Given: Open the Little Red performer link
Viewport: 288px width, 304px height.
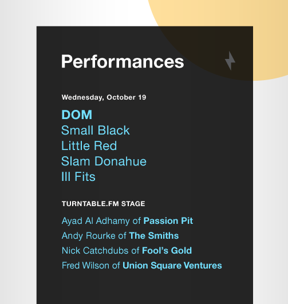Looking at the screenshot, I should pyautogui.click(x=89, y=145).
